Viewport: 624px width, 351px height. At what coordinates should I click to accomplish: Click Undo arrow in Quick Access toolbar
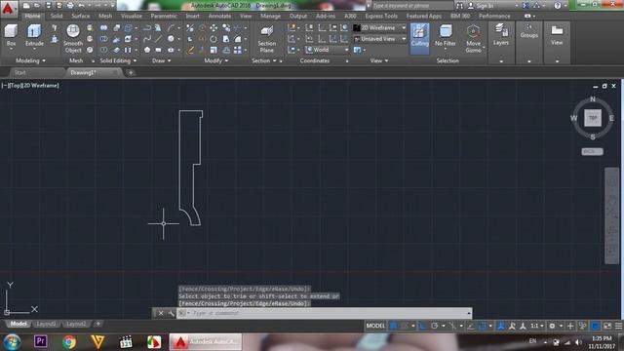(x=81, y=6)
